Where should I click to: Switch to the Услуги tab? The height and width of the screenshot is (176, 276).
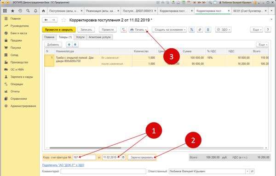click(80, 37)
